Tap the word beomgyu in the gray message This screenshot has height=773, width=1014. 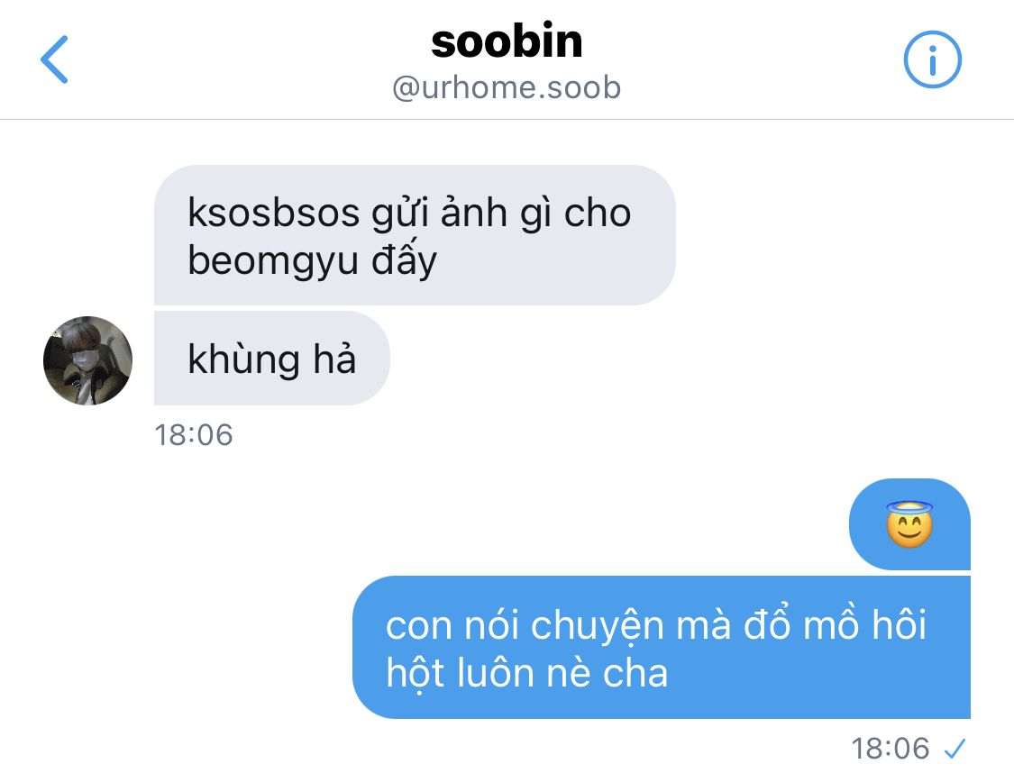(273, 261)
